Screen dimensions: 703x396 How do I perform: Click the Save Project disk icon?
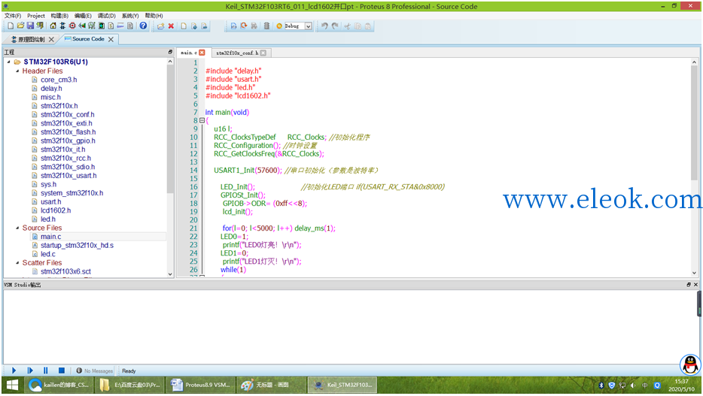click(31, 26)
